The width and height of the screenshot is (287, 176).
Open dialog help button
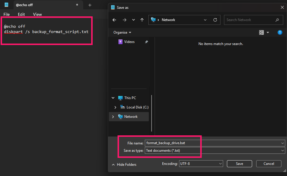pos(280,32)
